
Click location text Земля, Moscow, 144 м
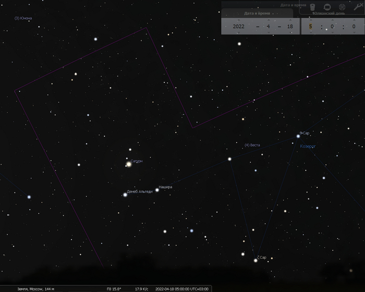(35, 289)
